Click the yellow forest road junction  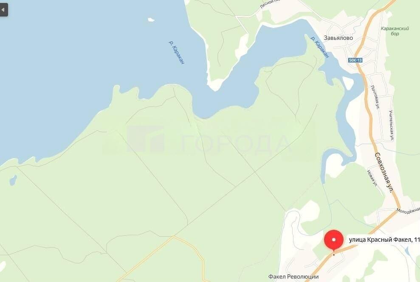(x=174, y=237)
